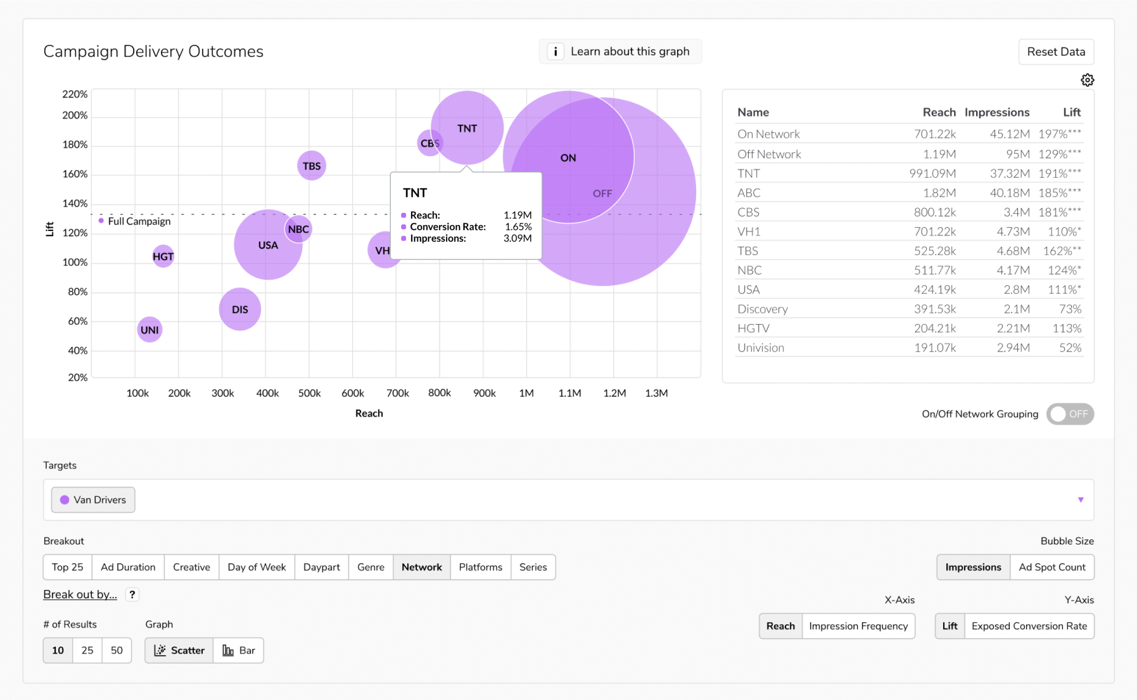Click the question mark help icon
This screenshot has height=700, width=1137.
133,594
